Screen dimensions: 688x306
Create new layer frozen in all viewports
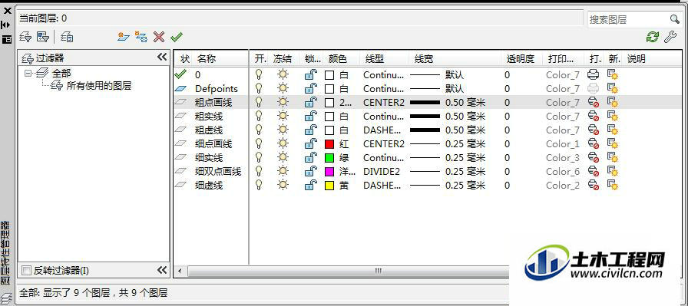141,37
